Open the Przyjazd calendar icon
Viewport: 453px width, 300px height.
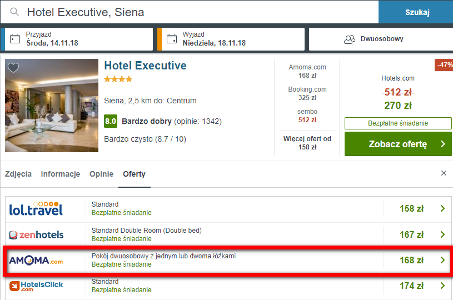[15, 39]
